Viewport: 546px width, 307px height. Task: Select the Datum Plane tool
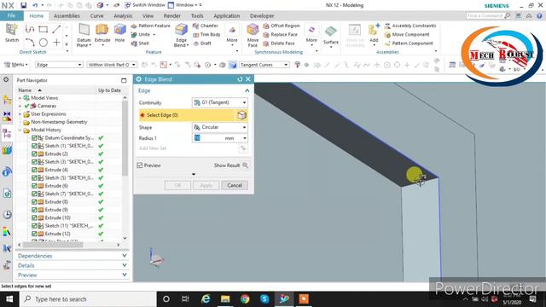coord(84,35)
